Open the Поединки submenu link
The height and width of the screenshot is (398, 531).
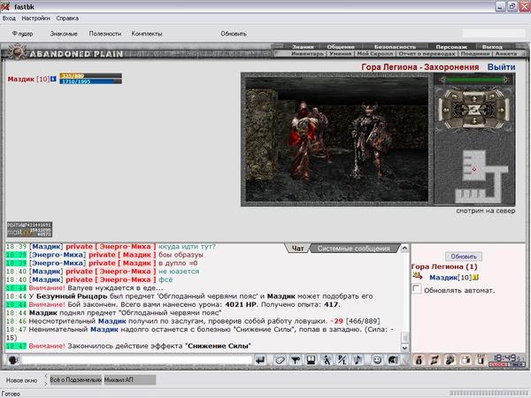[x=474, y=53]
